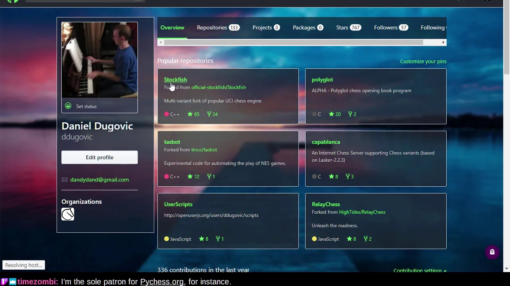Viewport: 510px width, 286px height.
Task: Click RelayChess fork count 2
Action: (x=367, y=239)
